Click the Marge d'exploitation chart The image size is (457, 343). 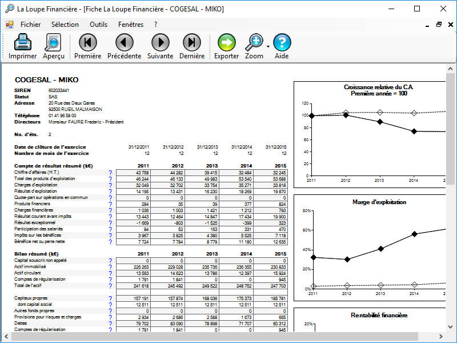(370, 248)
